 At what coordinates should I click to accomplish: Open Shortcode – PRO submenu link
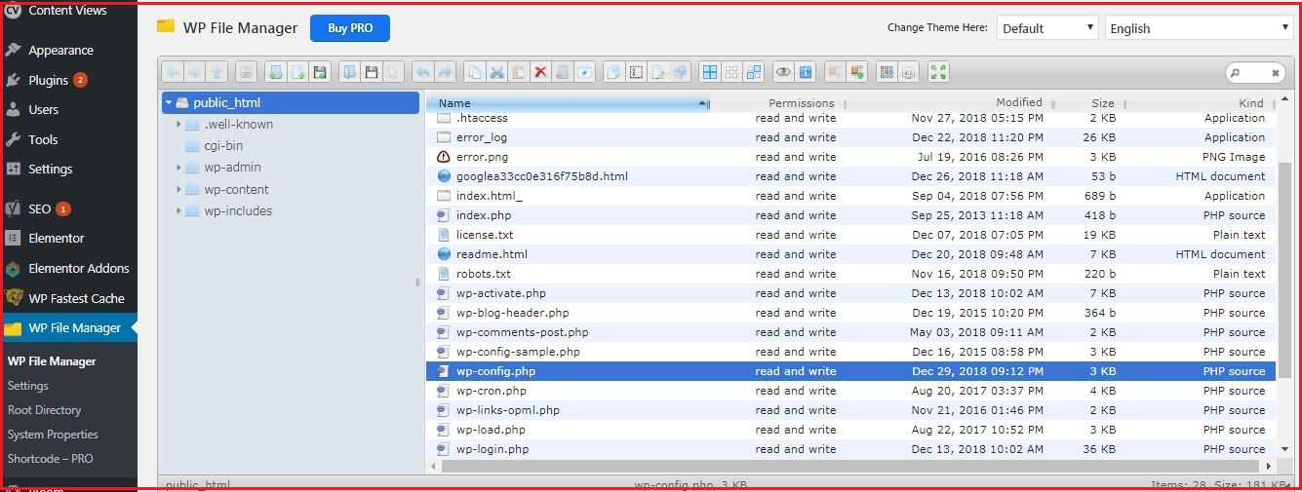tap(51, 459)
